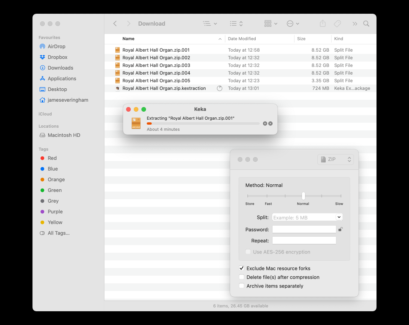This screenshot has height=325, width=409.
Task: Select the Green tag
Action: tap(55, 190)
